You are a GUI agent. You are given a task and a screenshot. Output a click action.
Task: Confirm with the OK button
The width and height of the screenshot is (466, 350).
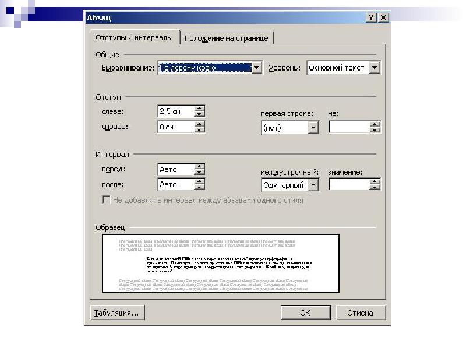tap(305, 313)
